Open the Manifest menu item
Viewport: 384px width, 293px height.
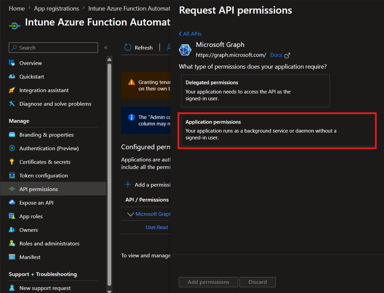click(54, 257)
